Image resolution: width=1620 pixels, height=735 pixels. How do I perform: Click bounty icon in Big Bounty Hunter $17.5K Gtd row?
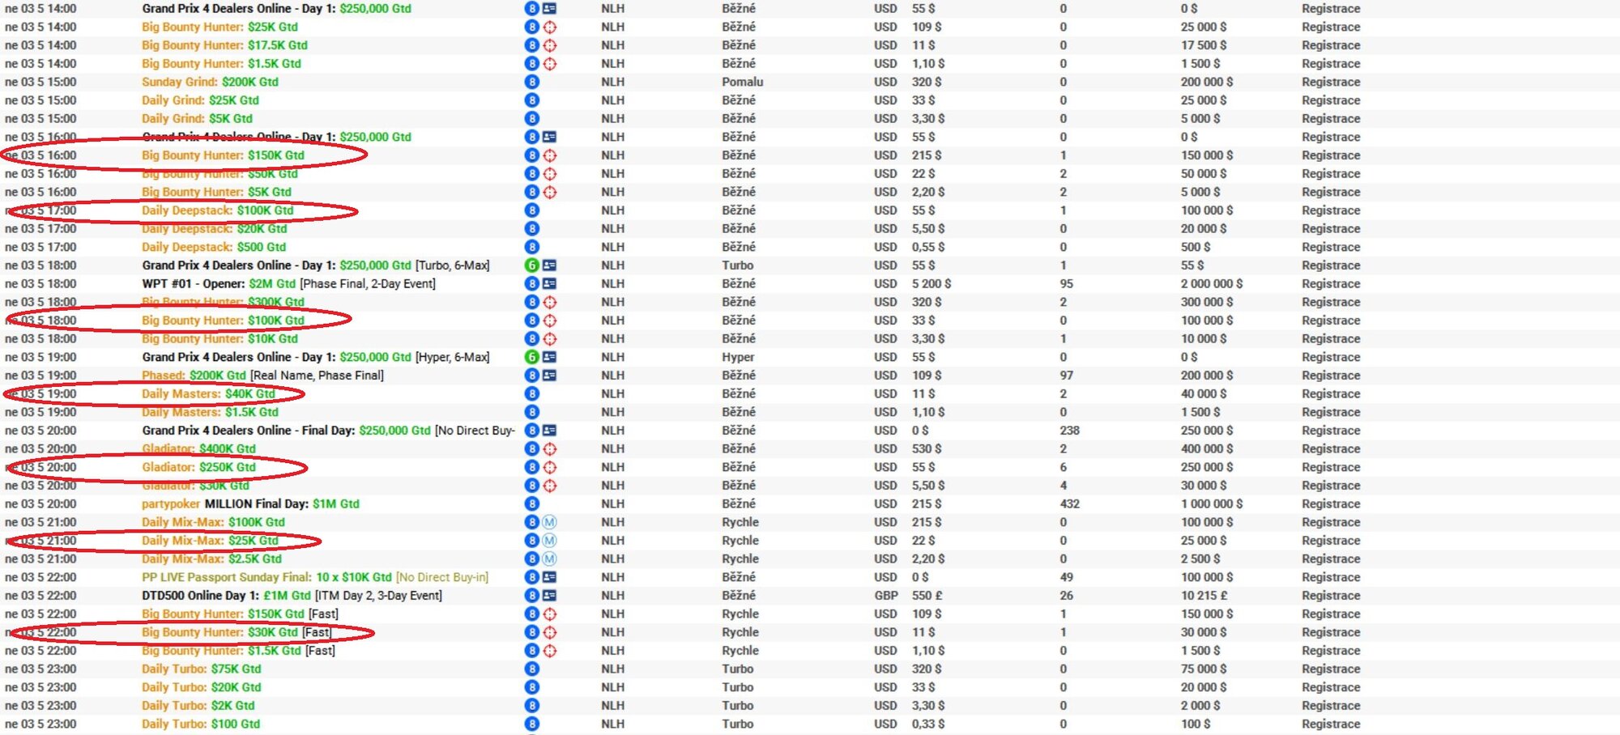[x=550, y=45]
